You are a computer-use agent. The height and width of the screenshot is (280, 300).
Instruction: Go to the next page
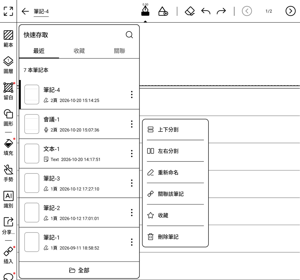[x=290, y=11]
